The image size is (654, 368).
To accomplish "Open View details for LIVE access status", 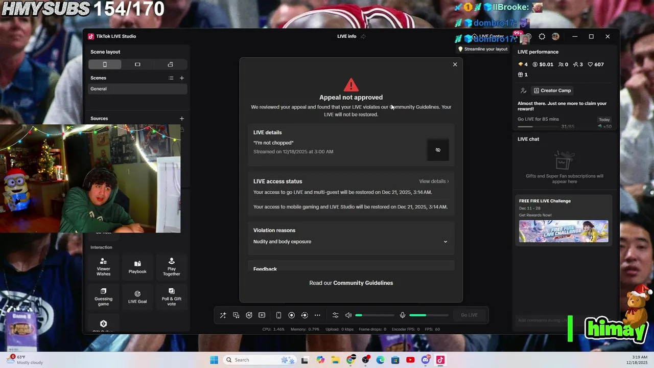I will (x=434, y=181).
